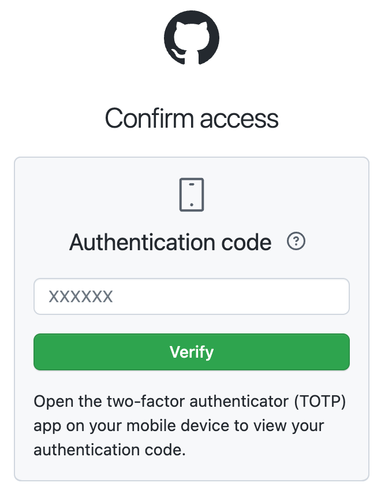Submit the code with Verify
The height and width of the screenshot is (490, 381).
tap(192, 351)
